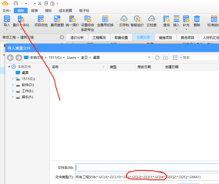Open the 统一调价 dropdown arrow
Screen dimensions: 219x184
pos(72,30)
